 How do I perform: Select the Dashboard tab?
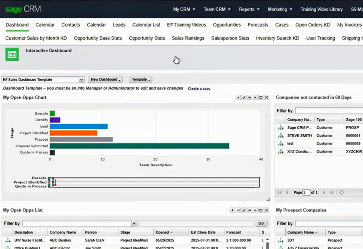point(17,25)
